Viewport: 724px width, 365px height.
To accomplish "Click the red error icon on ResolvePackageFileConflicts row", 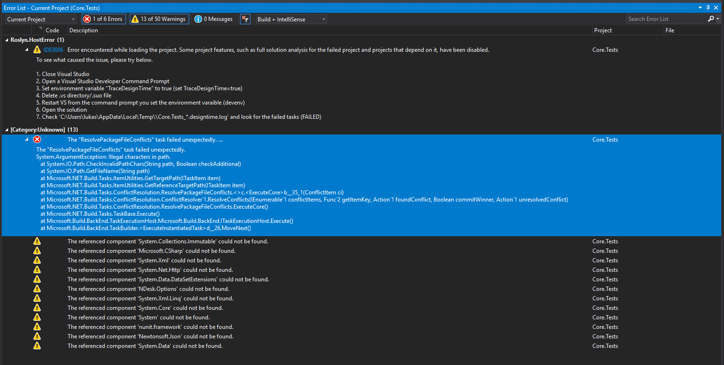I will click(37, 140).
